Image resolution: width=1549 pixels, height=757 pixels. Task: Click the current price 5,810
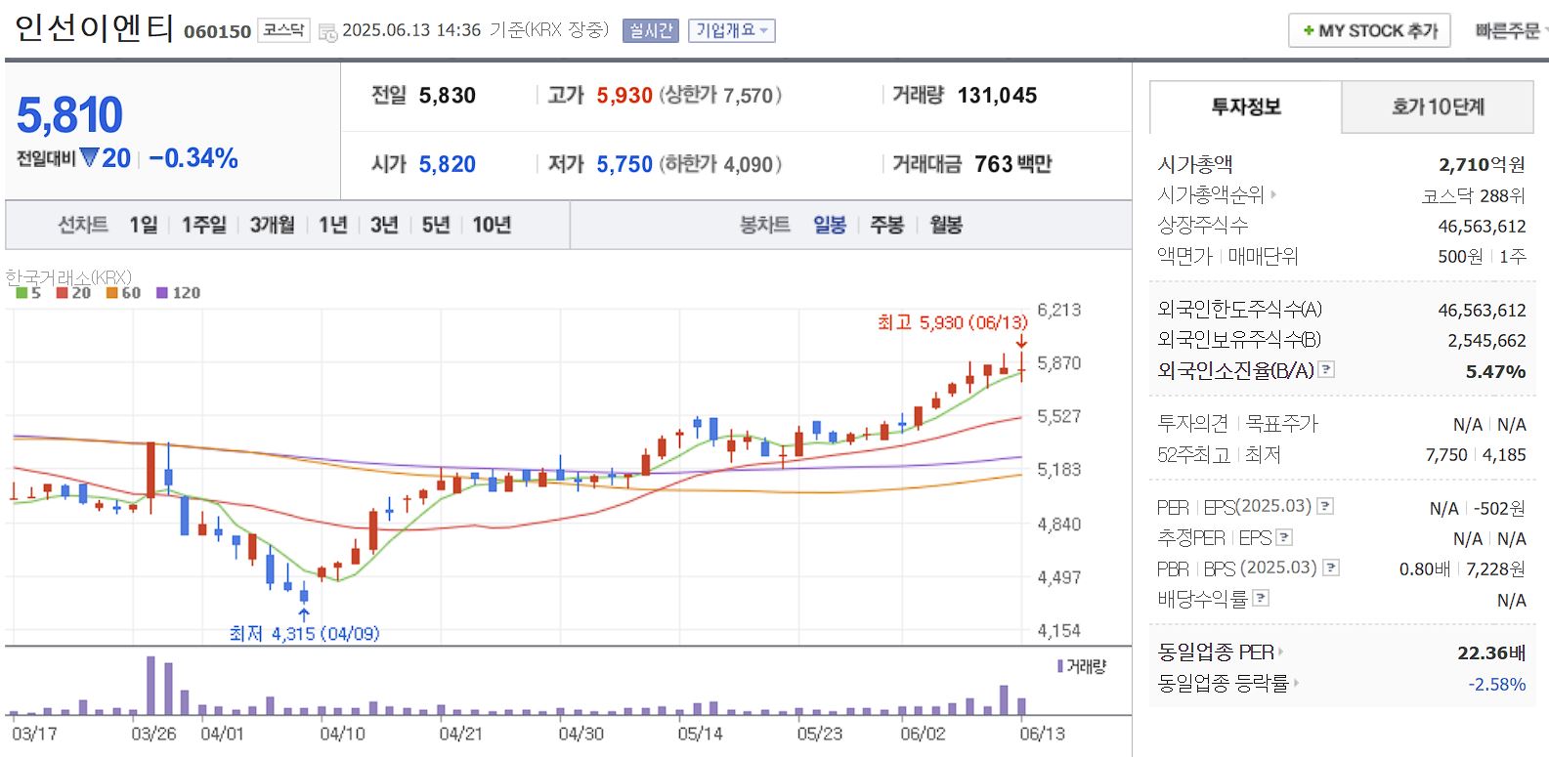[x=69, y=115]
